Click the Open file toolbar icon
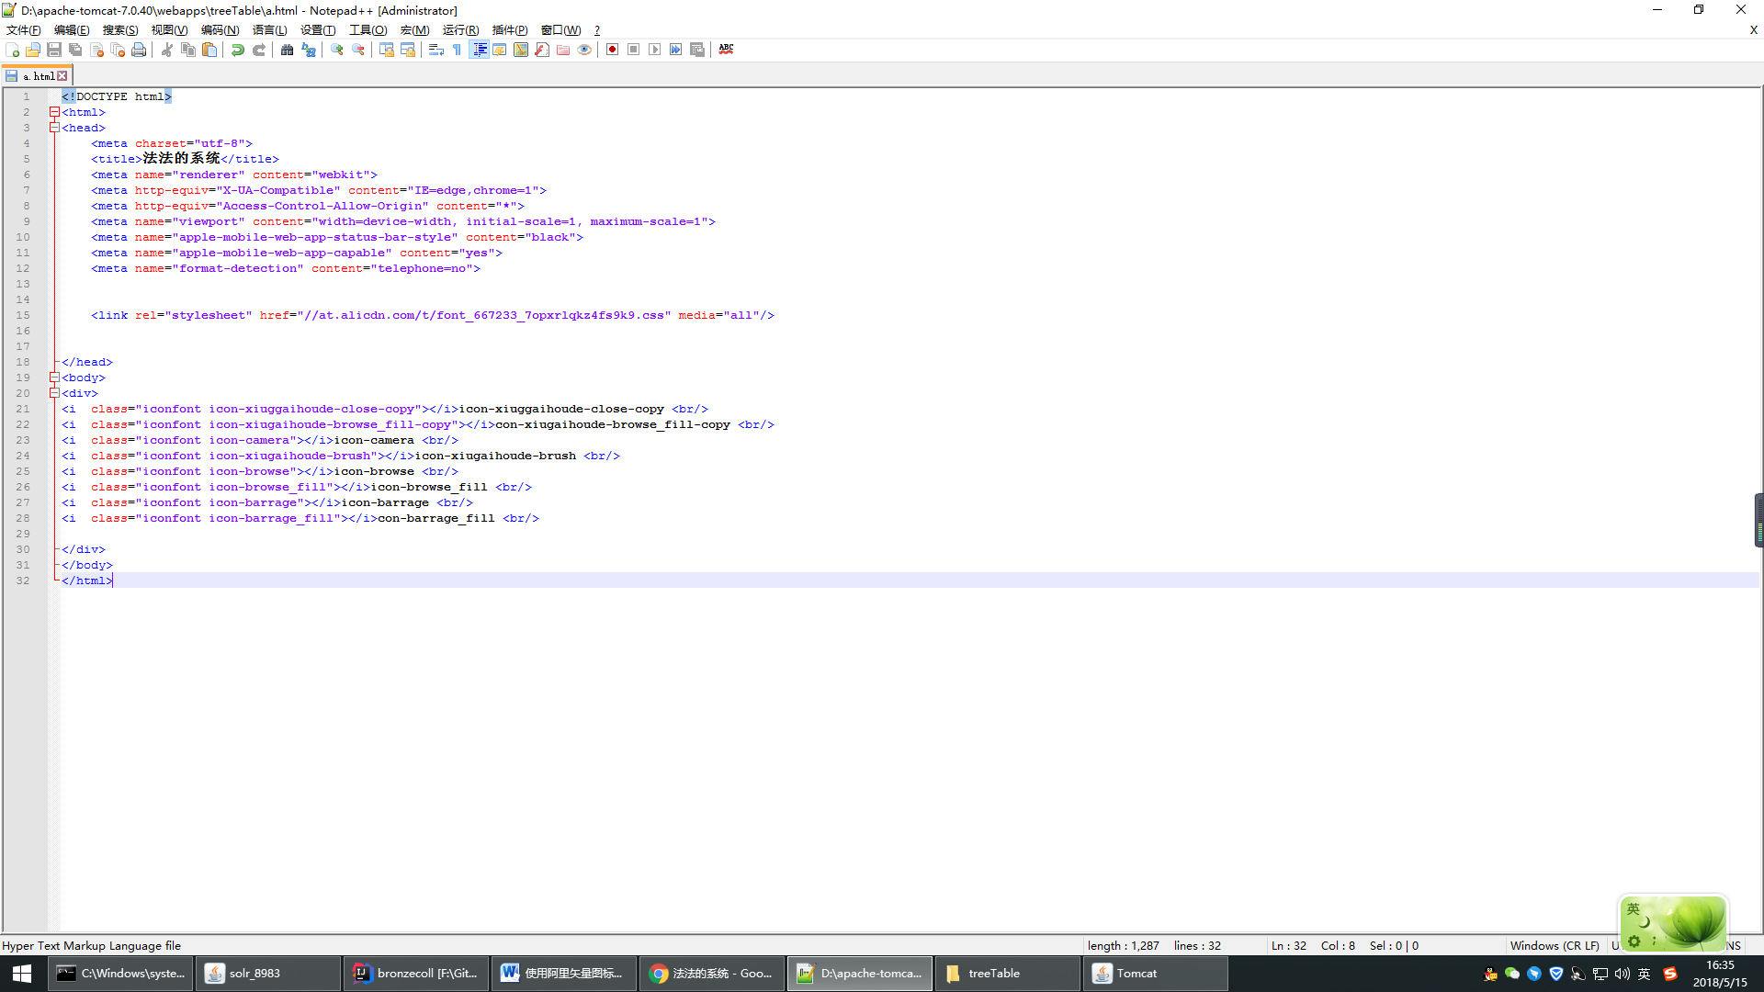Screen dimensions: 1764x992 [x=33, y=50]
